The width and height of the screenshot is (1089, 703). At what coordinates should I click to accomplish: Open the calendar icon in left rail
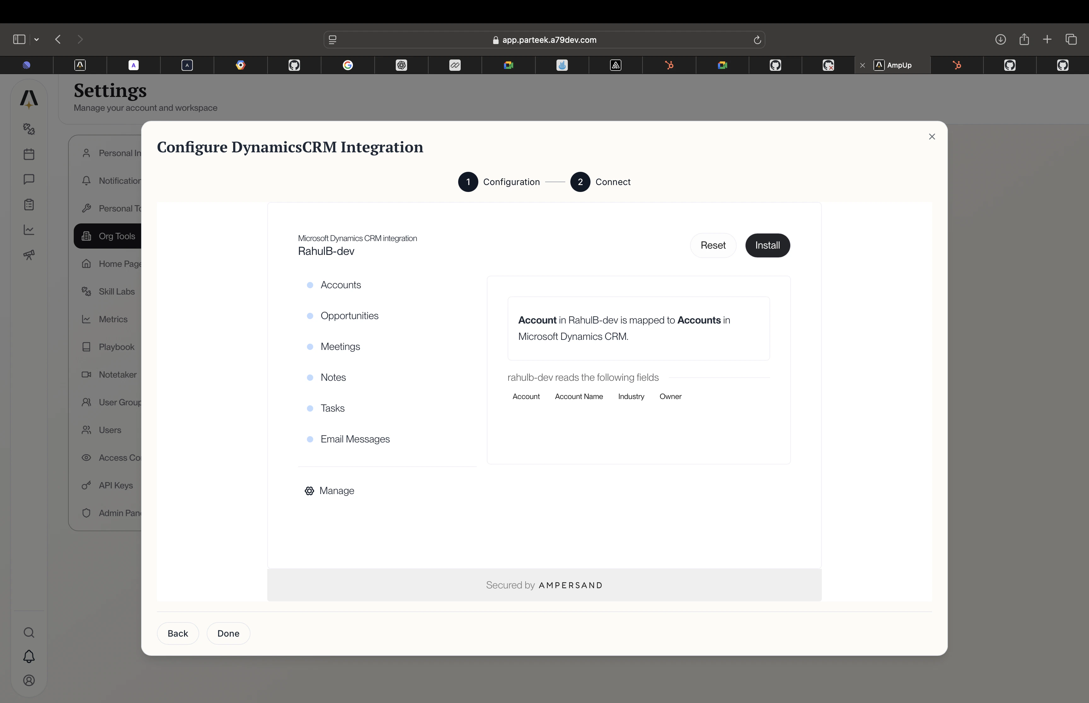point(29,154)
